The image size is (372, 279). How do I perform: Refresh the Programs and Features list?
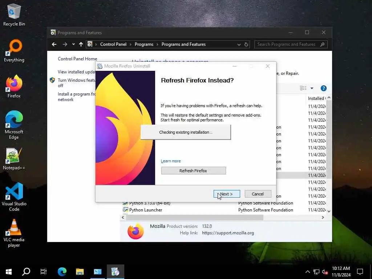point(246,45)
